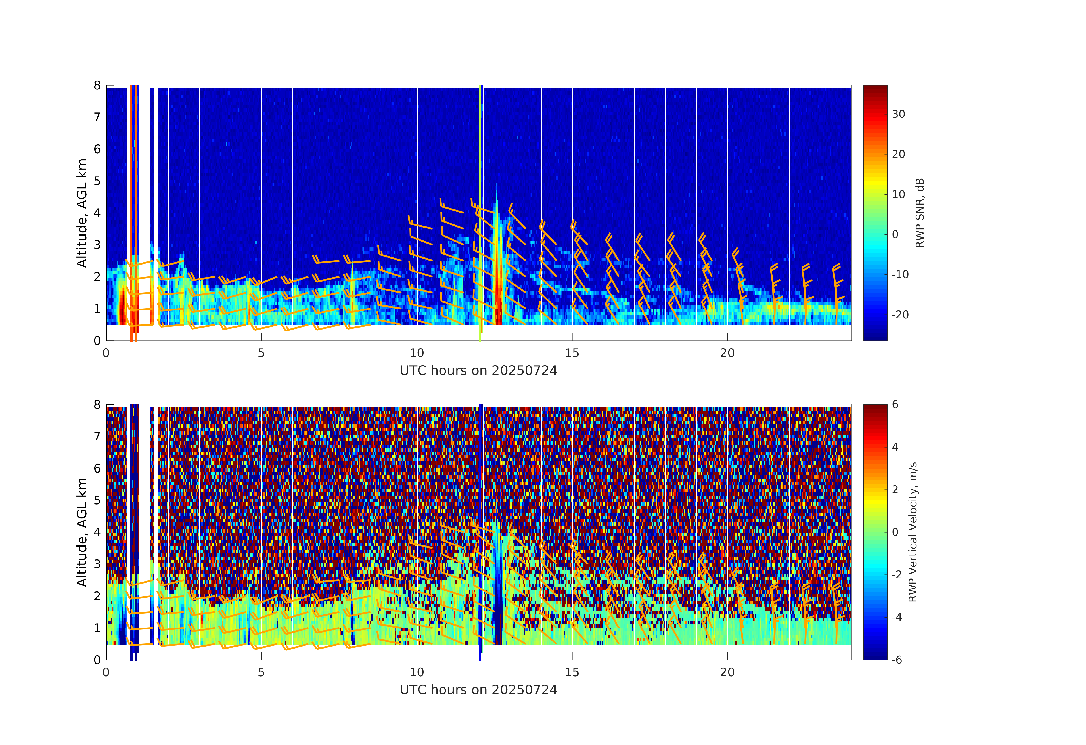Click the -20 label on the SNR colorbar
1086x745 pixels.
coord(900,315)
